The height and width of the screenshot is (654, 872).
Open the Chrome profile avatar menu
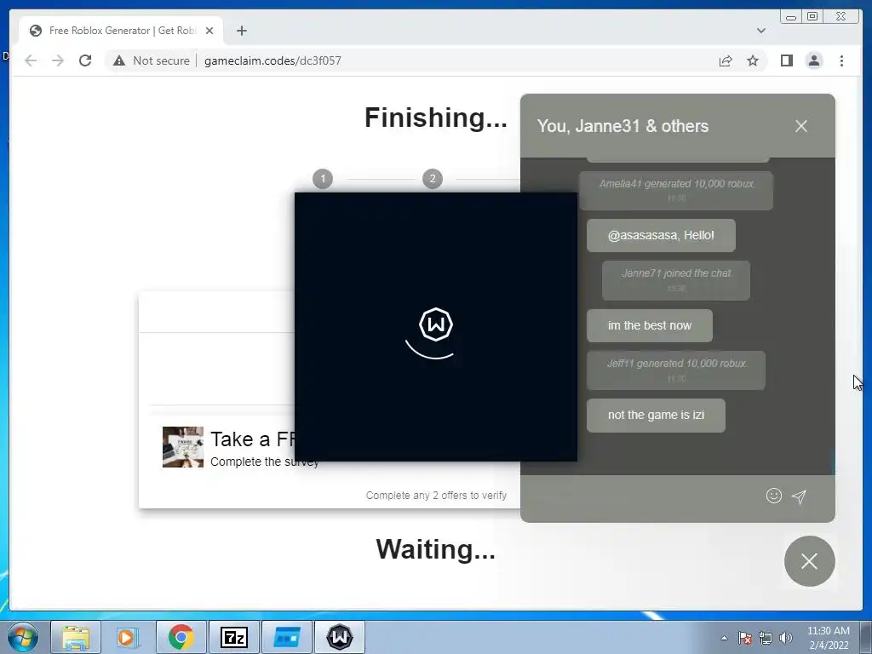(x=813, y=60)
